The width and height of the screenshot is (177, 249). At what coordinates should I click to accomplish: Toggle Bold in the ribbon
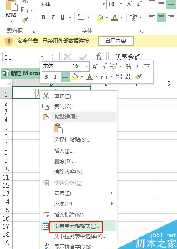click(x=43, y=17)
